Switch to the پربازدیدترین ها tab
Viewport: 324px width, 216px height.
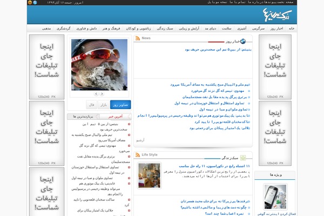pos(83,117)
